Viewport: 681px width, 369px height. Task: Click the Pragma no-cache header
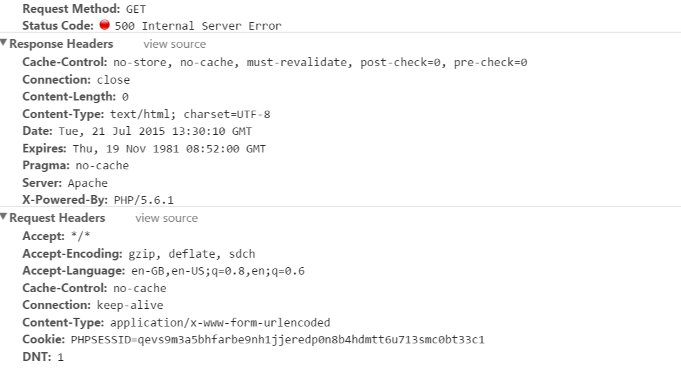76,166
